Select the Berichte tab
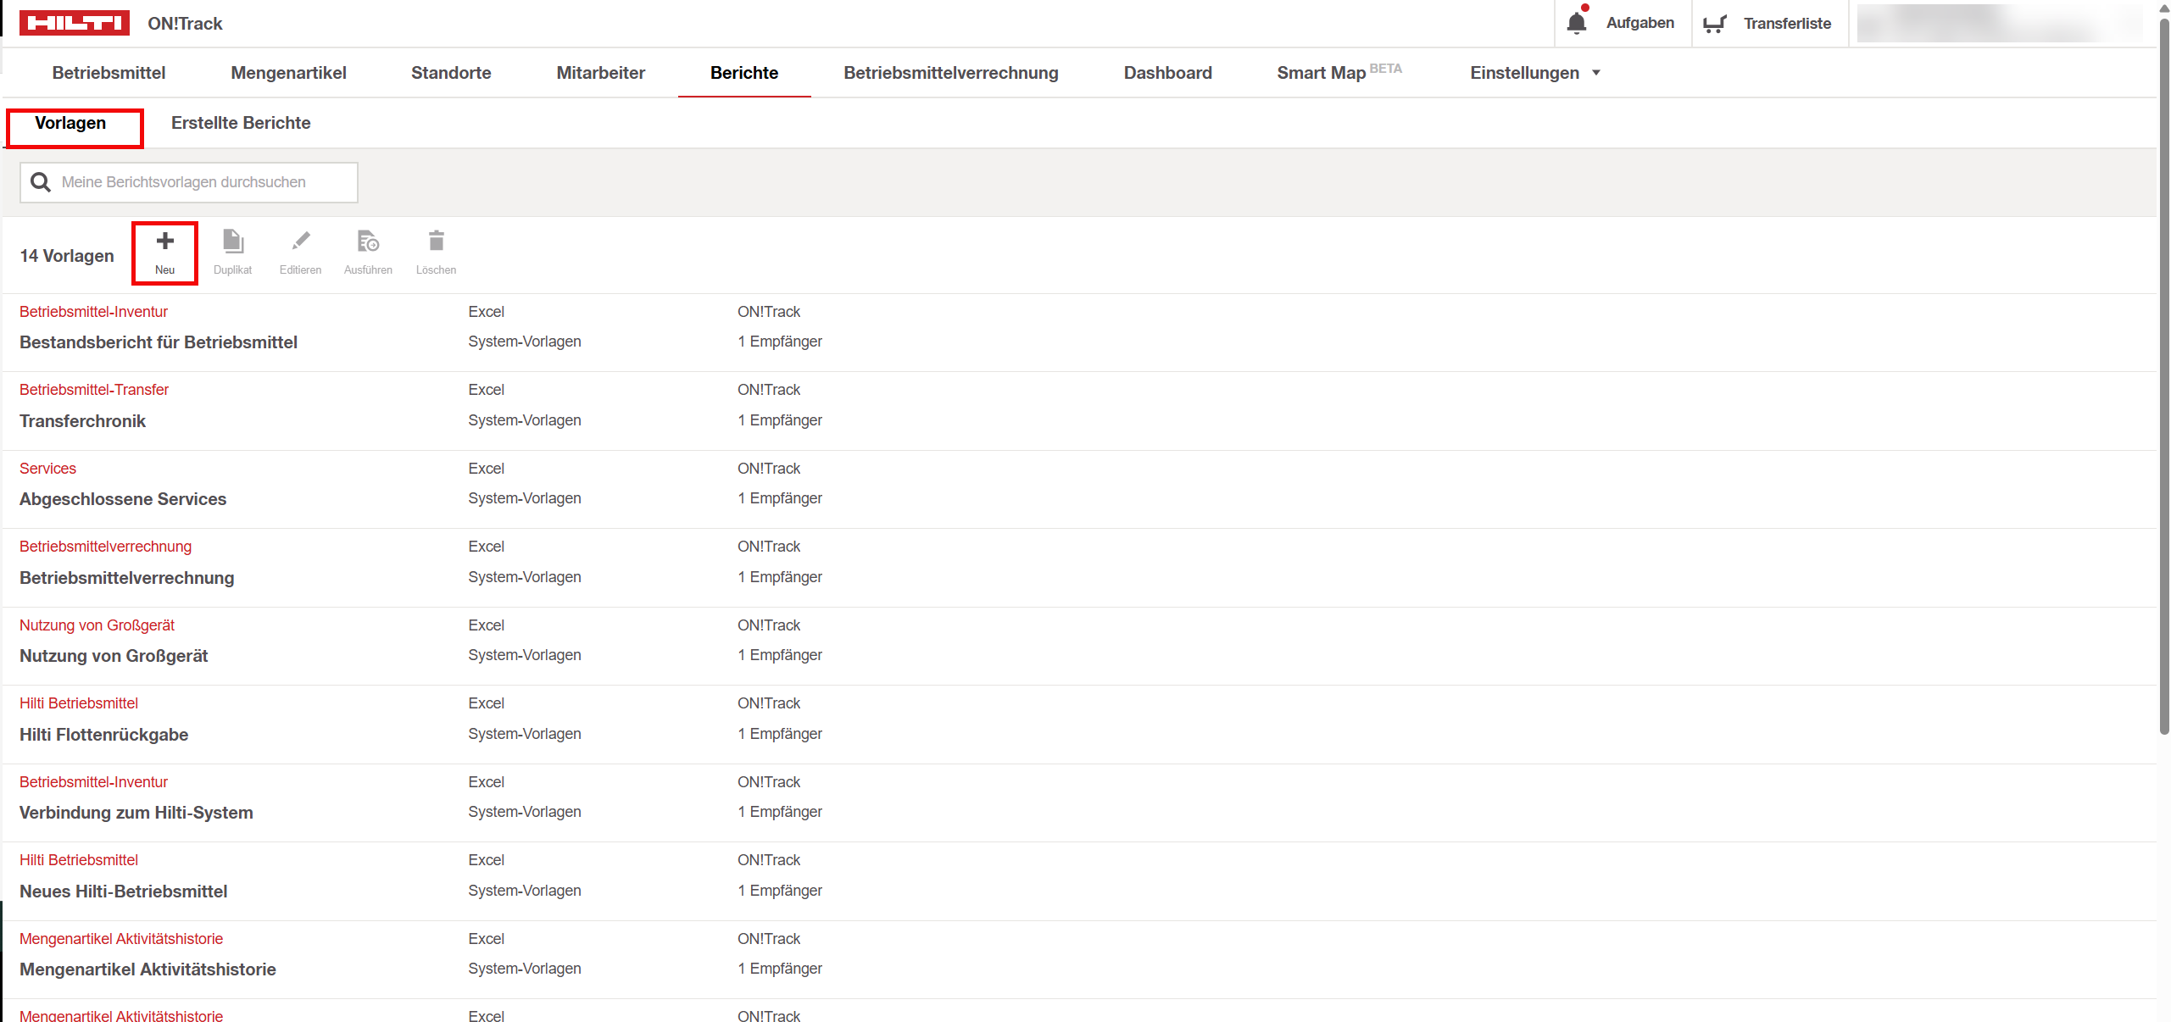This screenshot has height=1022, width=2171. point(744,73)
